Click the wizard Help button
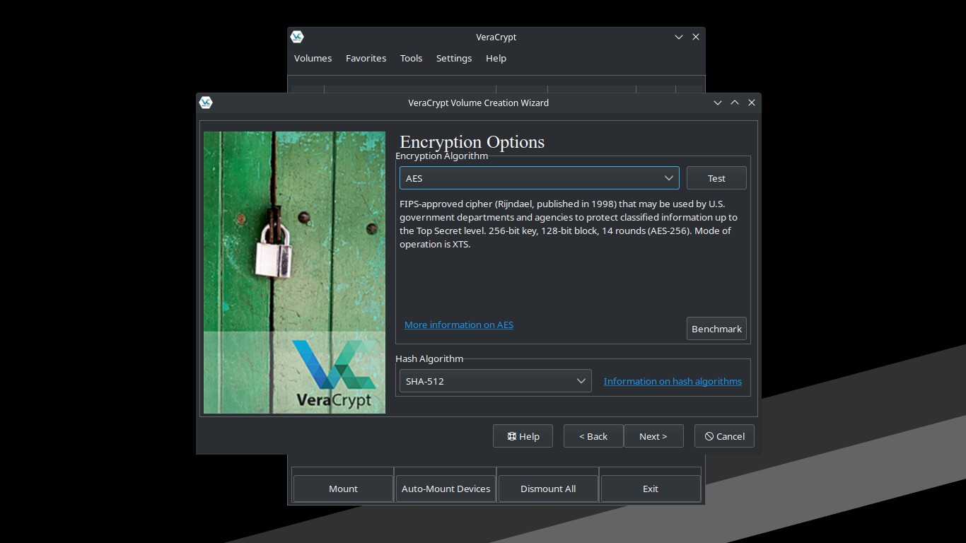 click(x=523, y=436)
